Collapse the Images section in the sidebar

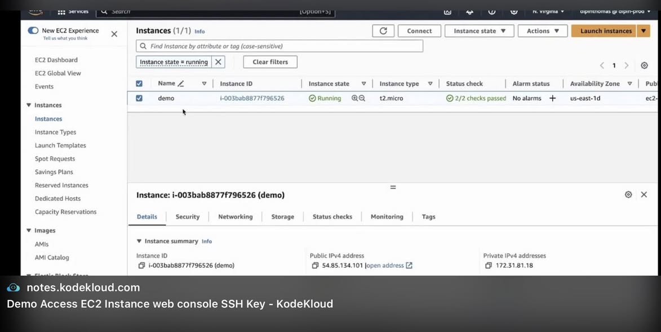click(x=29, y=231)
